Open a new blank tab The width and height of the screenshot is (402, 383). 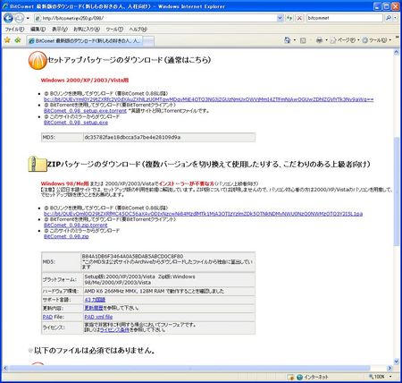(148, 41)
